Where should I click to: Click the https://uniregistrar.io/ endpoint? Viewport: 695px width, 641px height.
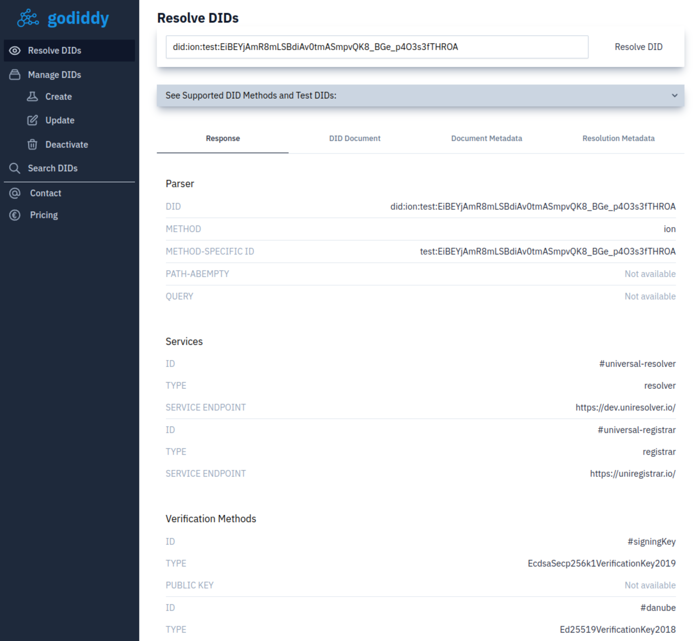click(x=633, y=473)
